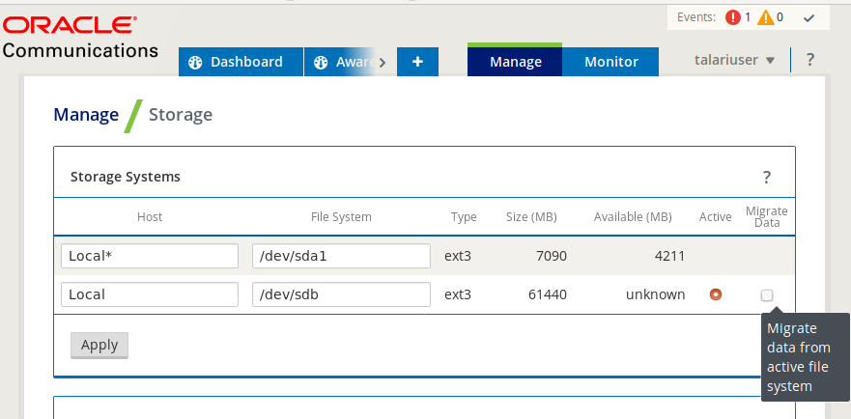Click the Aware tab gauge icon
851x419 pixels.
point(321,63)
